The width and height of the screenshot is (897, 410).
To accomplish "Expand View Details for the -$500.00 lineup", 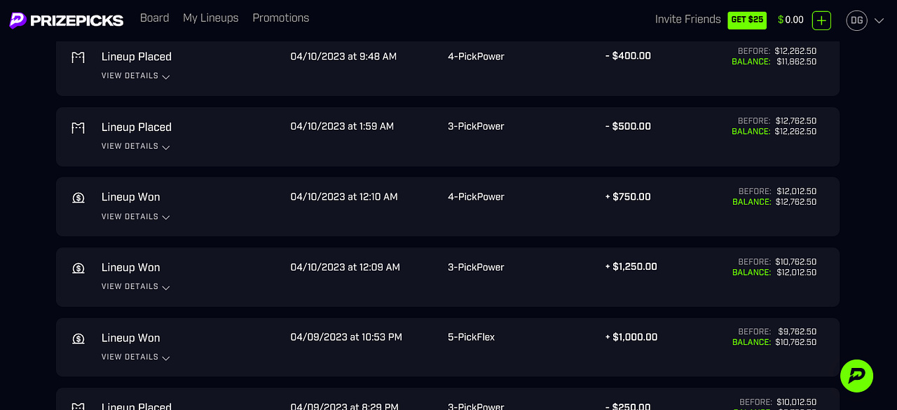I will click(135, 146).
